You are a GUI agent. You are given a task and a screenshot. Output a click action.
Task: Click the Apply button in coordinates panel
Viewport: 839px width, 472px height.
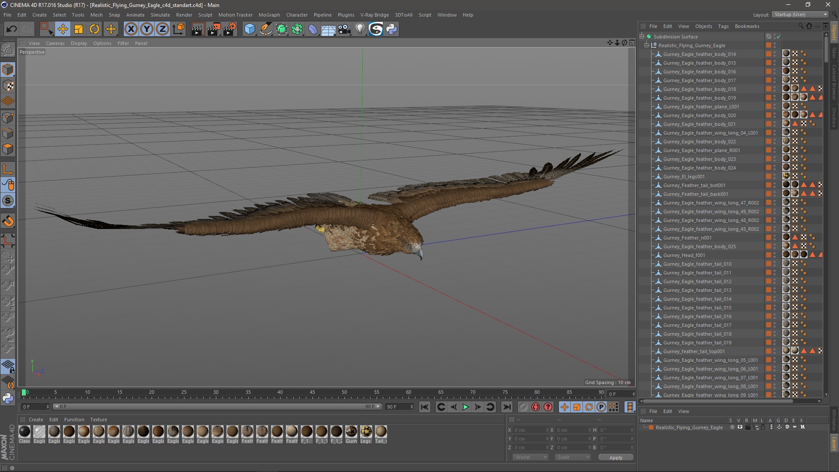(x=615, y=457)
